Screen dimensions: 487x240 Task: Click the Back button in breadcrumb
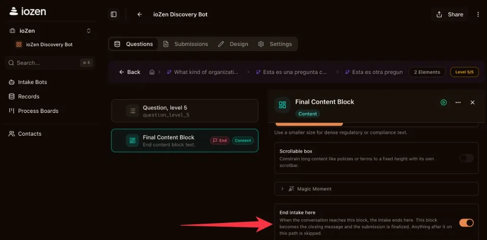tap(130, 72)
